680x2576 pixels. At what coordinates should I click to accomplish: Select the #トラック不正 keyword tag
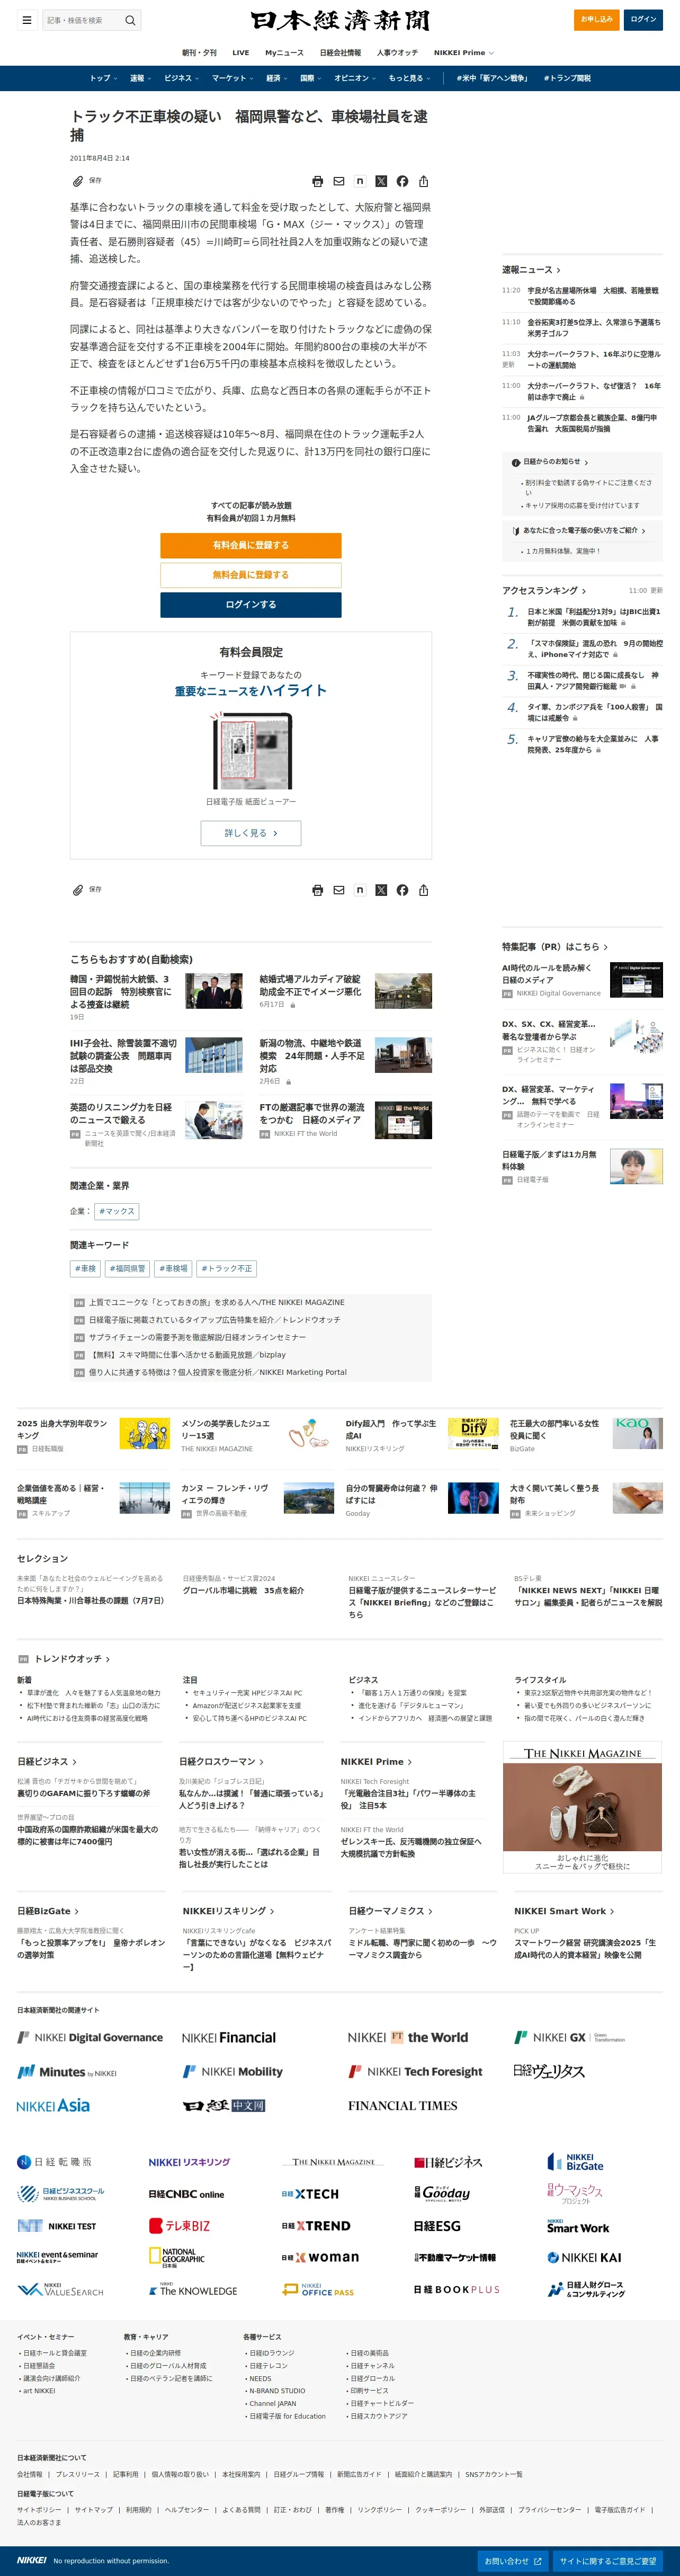227,1268
